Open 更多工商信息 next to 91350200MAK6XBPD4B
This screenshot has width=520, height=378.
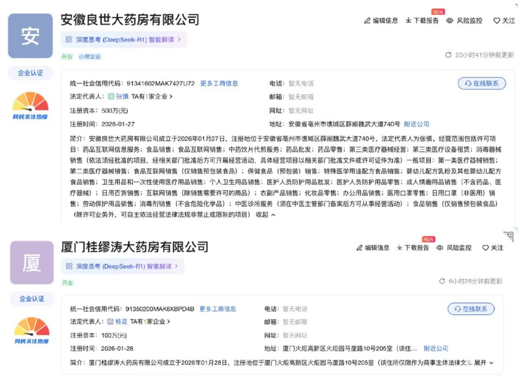click(x=218, y=309)
